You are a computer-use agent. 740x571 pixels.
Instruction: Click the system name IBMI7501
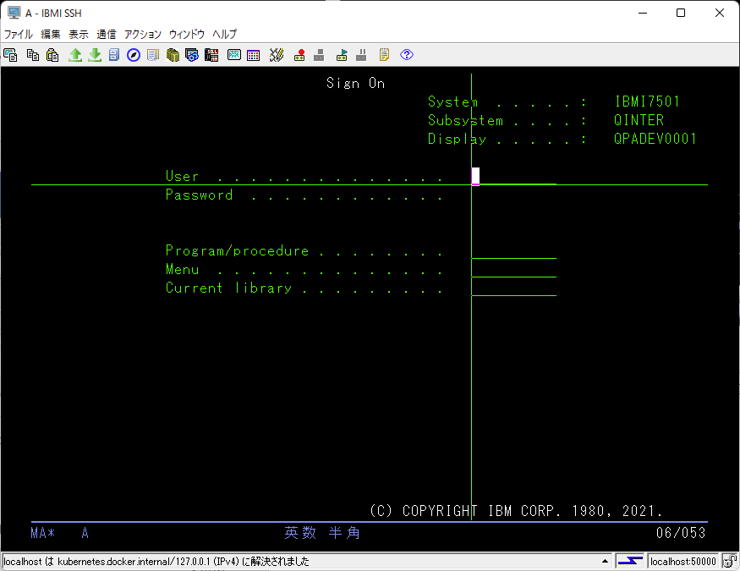(647, 102)
